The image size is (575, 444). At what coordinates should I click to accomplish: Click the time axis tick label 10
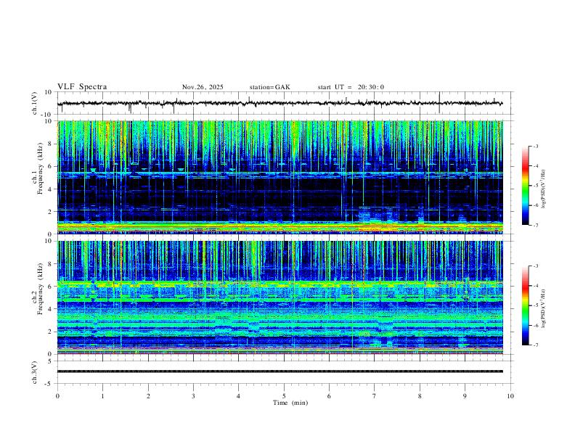coord(510,396)
